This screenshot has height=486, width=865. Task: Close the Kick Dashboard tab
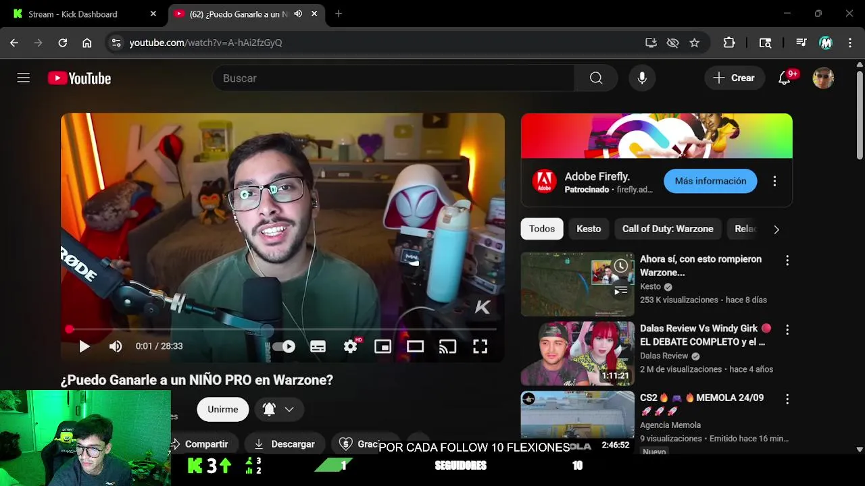[x=153, y=13]
